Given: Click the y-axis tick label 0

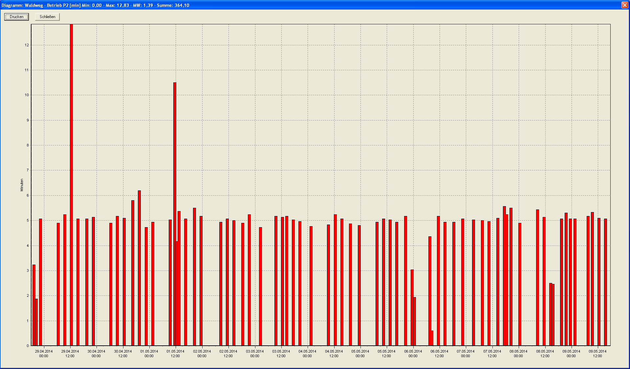Looking at the screenshot, I should [x=28, y=346].
